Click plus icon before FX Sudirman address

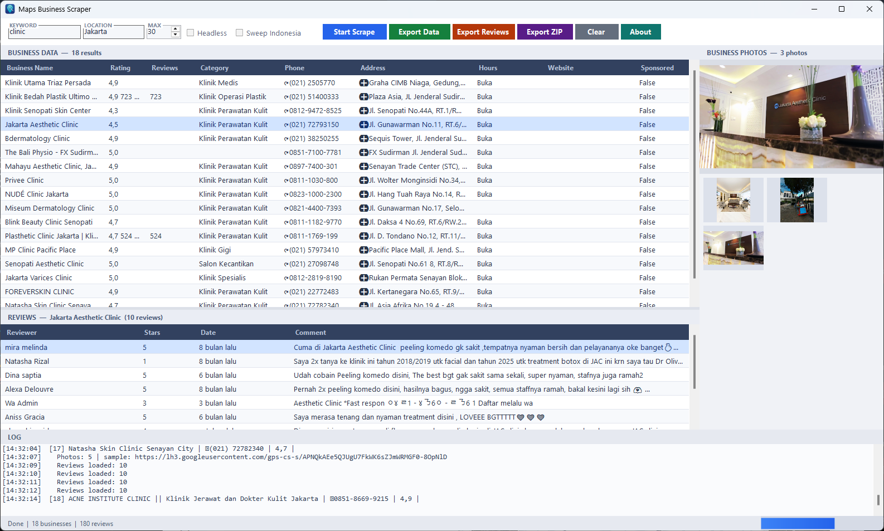pos(363,152)
